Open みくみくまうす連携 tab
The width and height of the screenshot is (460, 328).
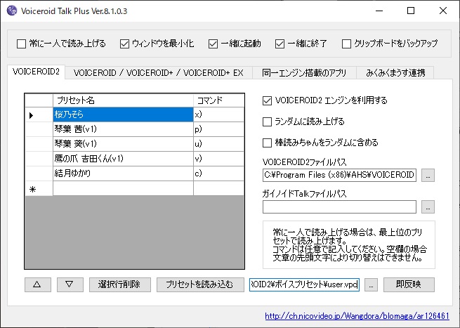395,73
